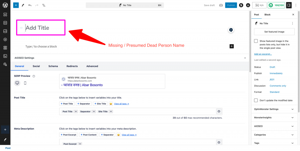Viewport: 300px width, 151px height.
Task: Switch to mobile SERP preview icon
Action: pos(25,83)
